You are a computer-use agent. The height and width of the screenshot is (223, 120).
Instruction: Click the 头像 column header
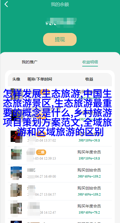(x=16, y=79)
